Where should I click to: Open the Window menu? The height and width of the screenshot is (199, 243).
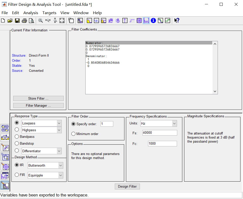81,13
